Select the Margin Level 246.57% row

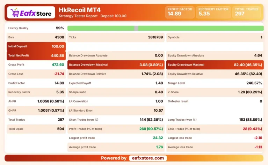point(215,83)
